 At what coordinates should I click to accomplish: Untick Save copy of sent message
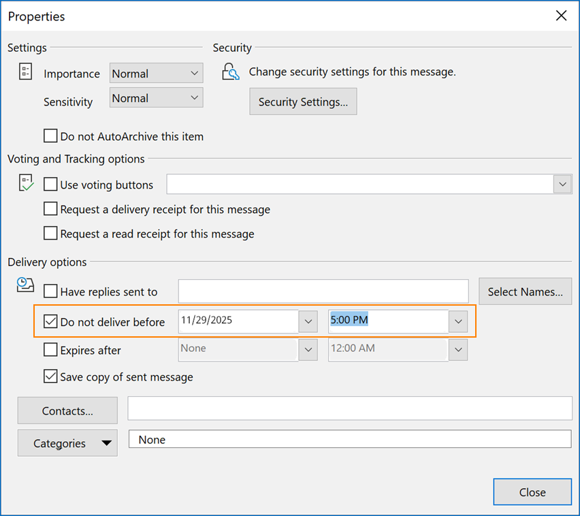[x=50, y=376]
